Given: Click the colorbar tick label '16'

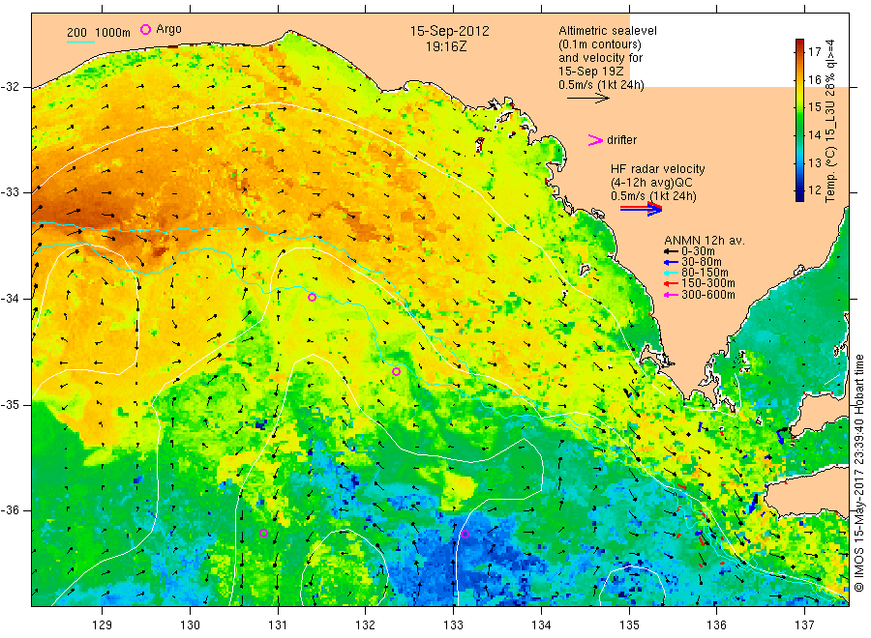Looking at the screenshot, I should click(814, 80).
